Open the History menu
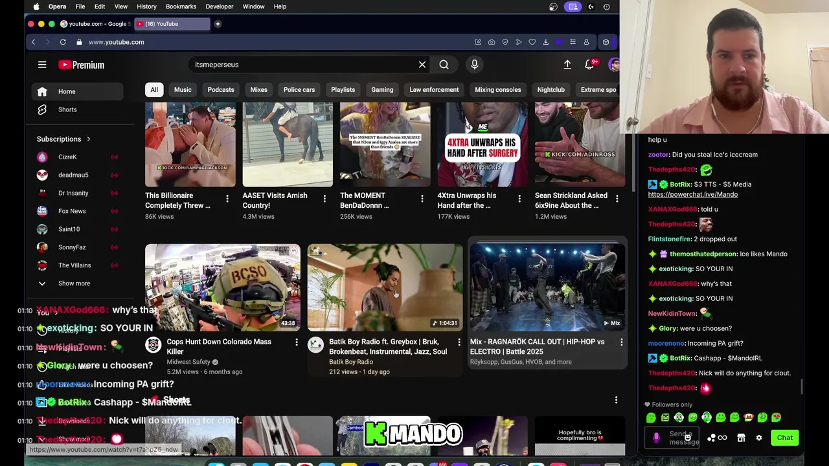 tap(146, 6)
